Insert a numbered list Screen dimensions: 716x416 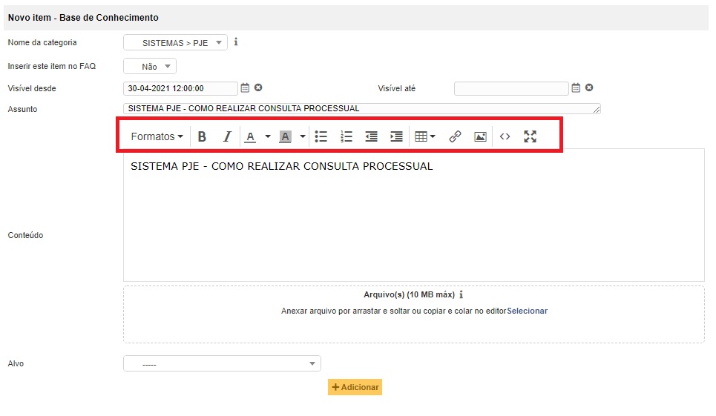[346, 136]
